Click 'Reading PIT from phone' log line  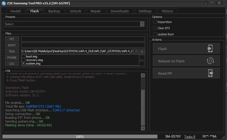[27, 118]
